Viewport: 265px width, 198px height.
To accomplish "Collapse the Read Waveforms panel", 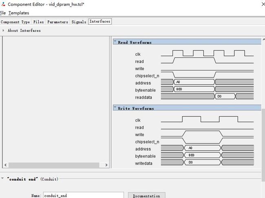I will point(115,42).
